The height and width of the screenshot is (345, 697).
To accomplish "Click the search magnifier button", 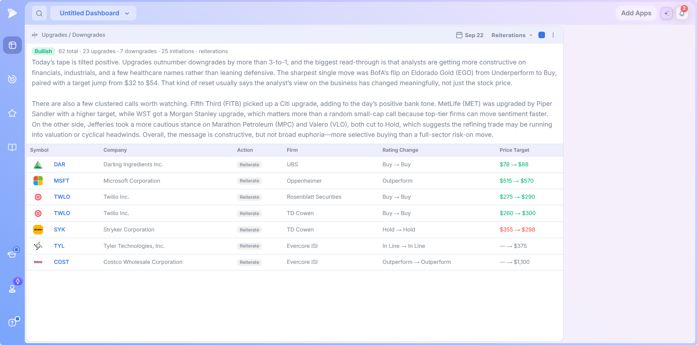I will coord(39,13).
